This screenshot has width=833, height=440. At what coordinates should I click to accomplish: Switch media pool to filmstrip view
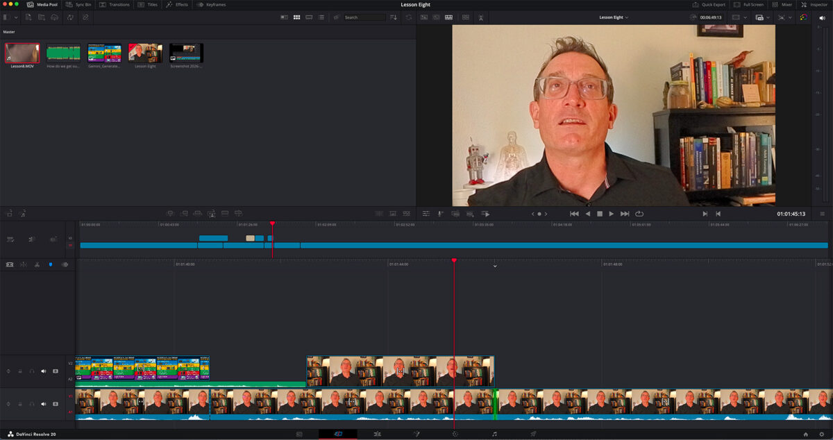pos(309,17)
